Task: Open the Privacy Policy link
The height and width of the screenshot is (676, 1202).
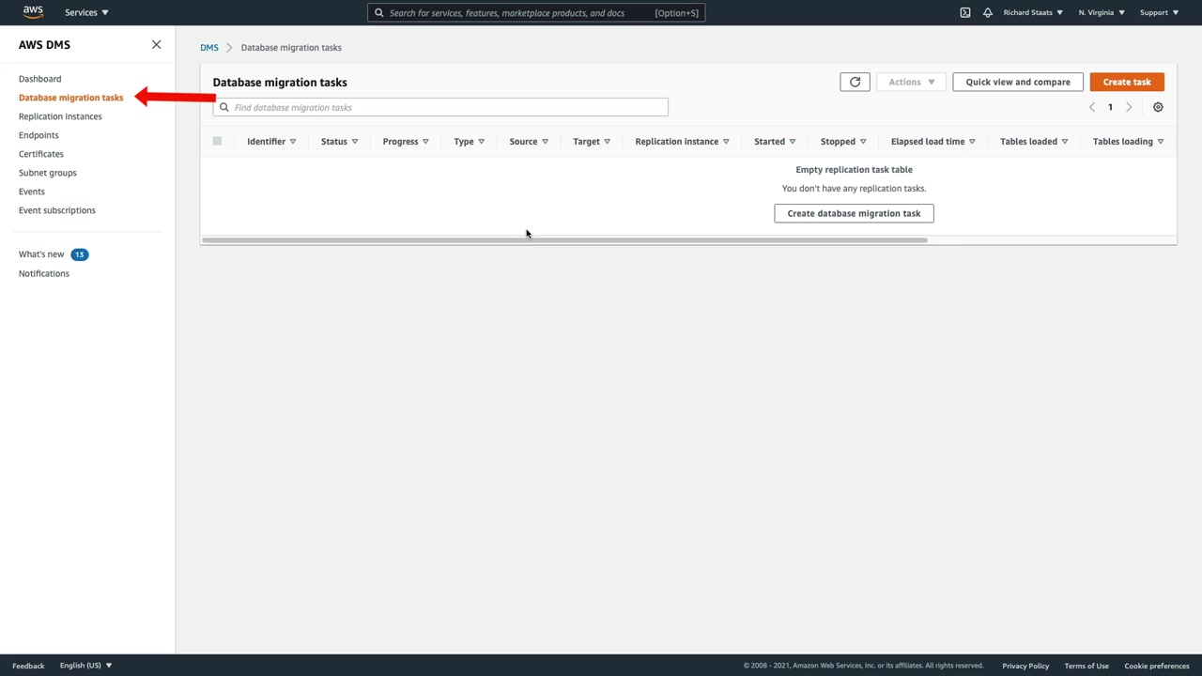Action: coord(1025,666)
